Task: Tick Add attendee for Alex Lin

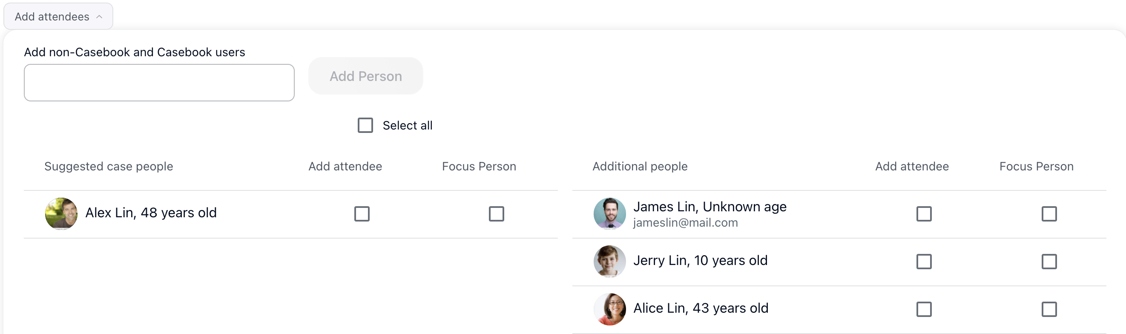Action: coord(362,214)
